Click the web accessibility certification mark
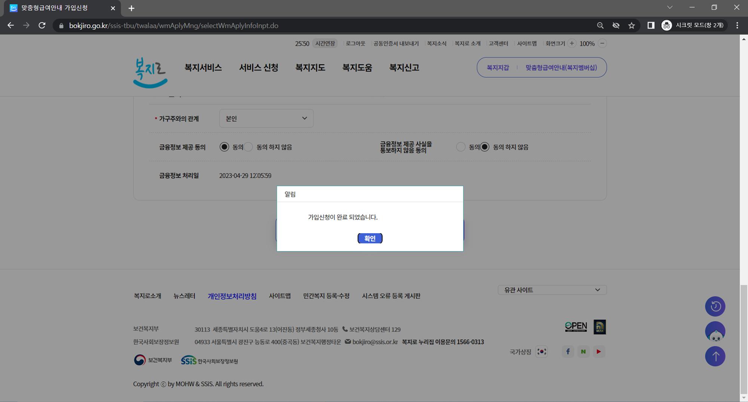This screenshot has height=402, width=748. pos(600,327)
